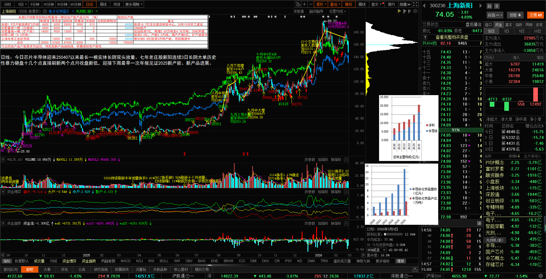The width and height of the screenshot is (546, 279).
Task: Switch to the 15分钟 period
Action: (x=48, y=4)
